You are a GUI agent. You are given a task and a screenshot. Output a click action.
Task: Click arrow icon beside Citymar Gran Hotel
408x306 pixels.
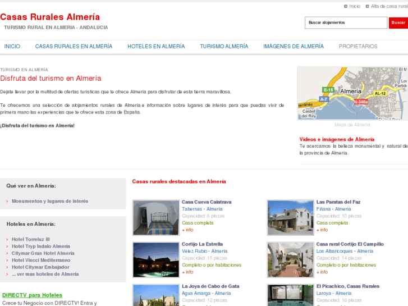pos(7,253)
